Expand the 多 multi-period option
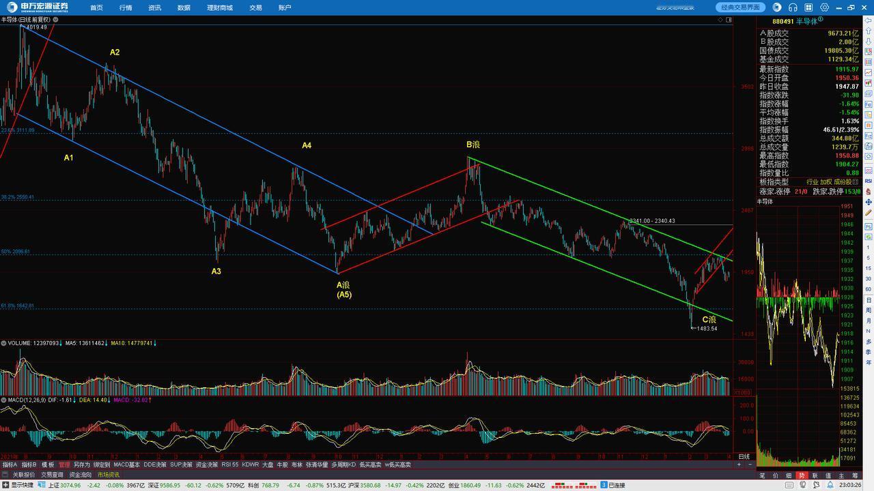Screen dimensions: 874x491 (868, 341)
